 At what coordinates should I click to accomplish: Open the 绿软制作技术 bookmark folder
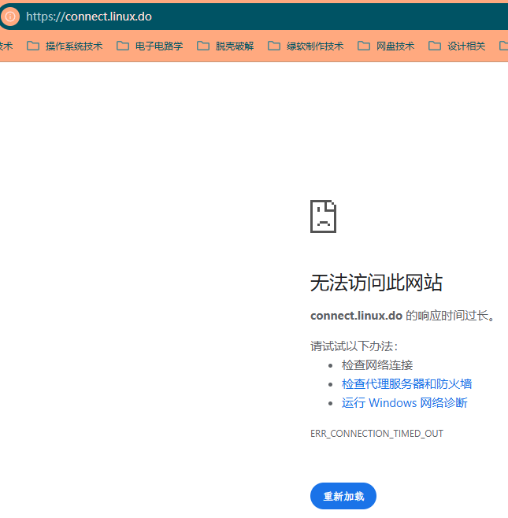click(x=306, y=46)
